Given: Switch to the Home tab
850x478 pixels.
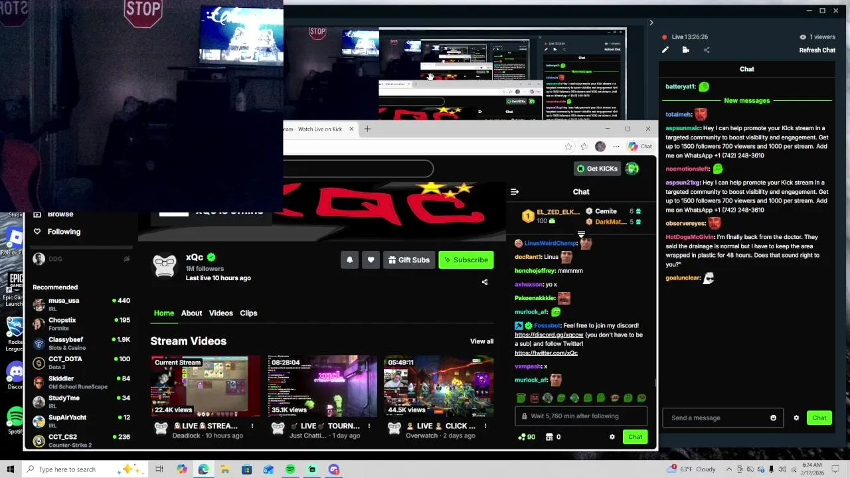Looking at the screenshot, I should (164, 313).
